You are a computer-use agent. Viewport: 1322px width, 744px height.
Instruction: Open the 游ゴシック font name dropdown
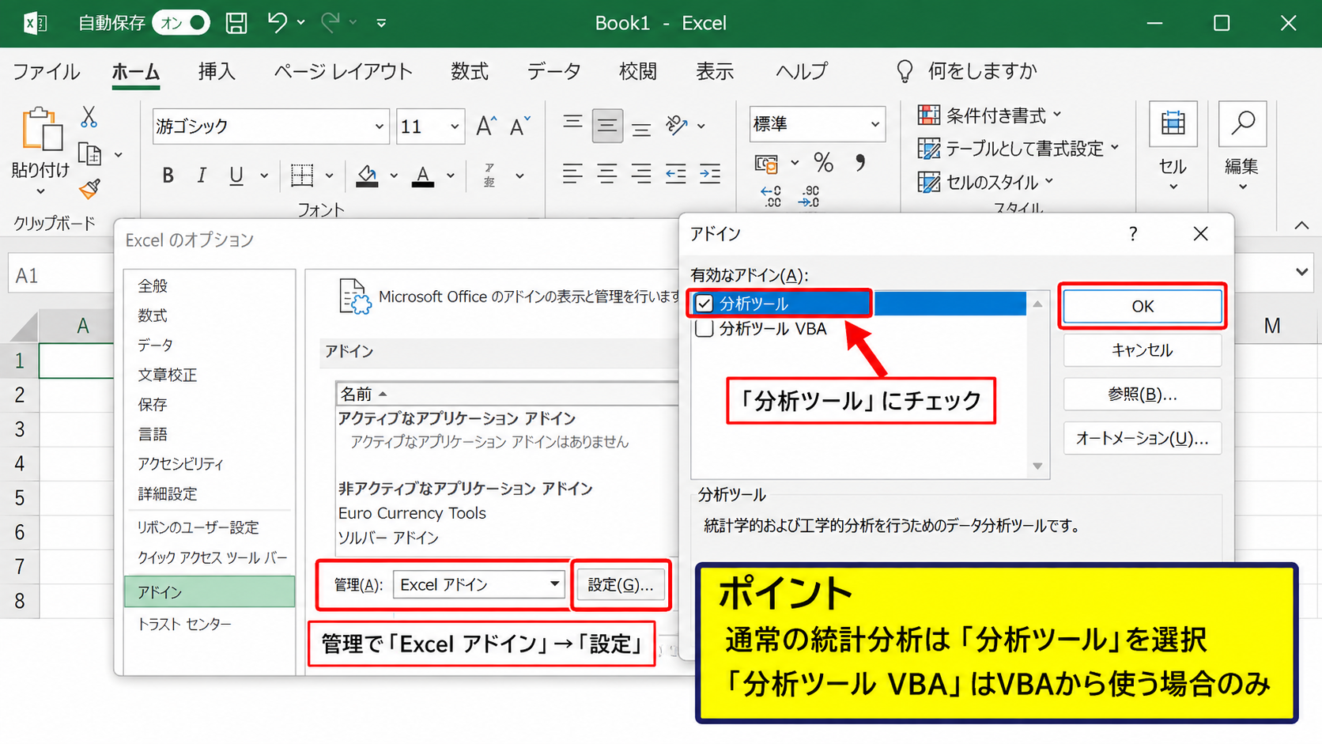click(x=380, y=127)
